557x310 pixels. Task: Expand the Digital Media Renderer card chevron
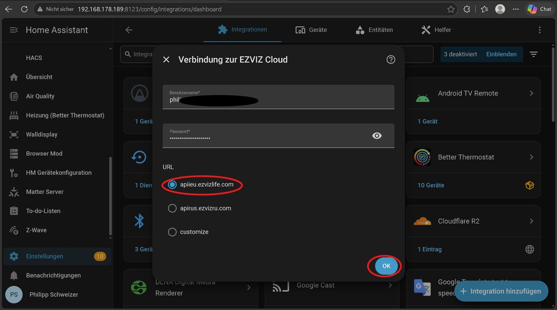click(249, 288)
